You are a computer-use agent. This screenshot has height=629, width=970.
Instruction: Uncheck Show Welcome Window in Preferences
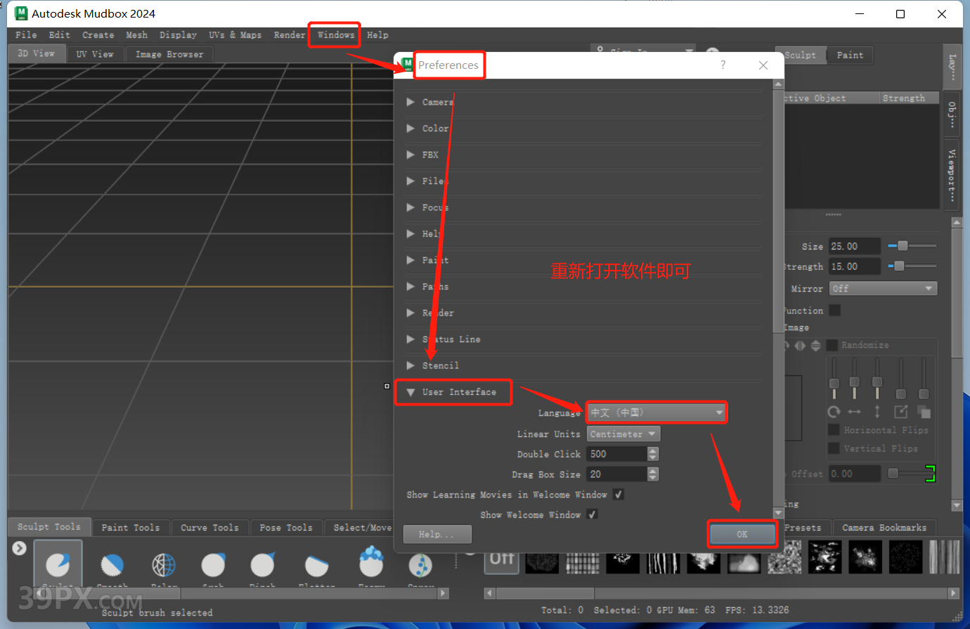click(591, 514)
